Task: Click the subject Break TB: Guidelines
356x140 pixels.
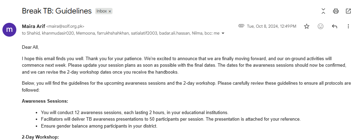Action: click(x=57, y=11)
